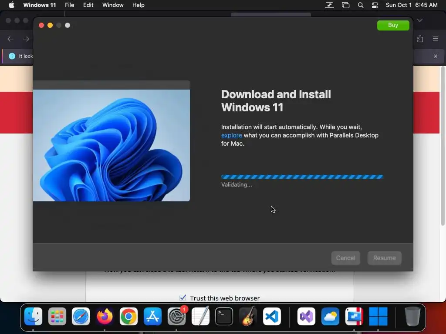This screenshot has height=334, width=446.
Task: Launch Firefox from the Dock
Action: point(105,316)
